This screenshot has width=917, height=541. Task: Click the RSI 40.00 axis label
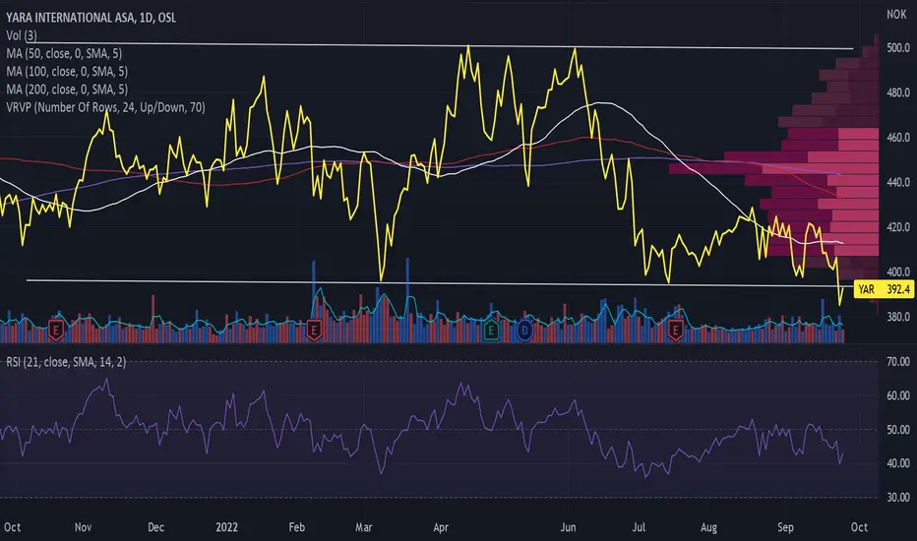[898, 464]
